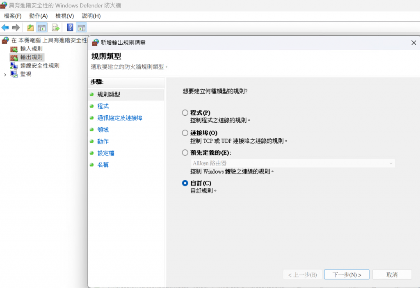Click the question 想要建立何種類型的規則?
The height and width of the screenshot is (288, 420).
215,91
